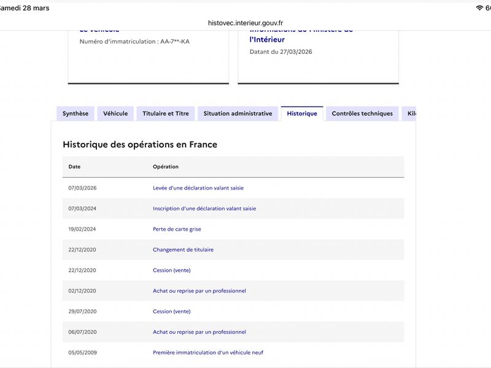This screenshot has height=368, width=491.
Task: Tap the histovec.interieur.gouv.fr address bar
Action: coord(245,23)
